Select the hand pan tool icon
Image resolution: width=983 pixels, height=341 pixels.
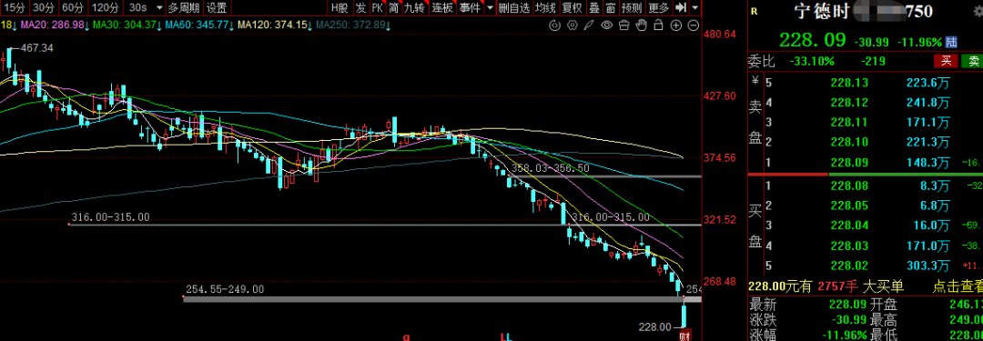(641, 25)
